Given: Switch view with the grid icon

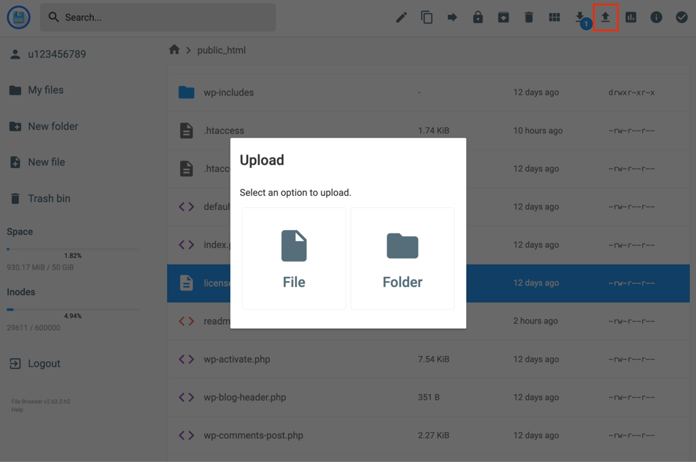Looking at the screenshot, I should 555,17.
